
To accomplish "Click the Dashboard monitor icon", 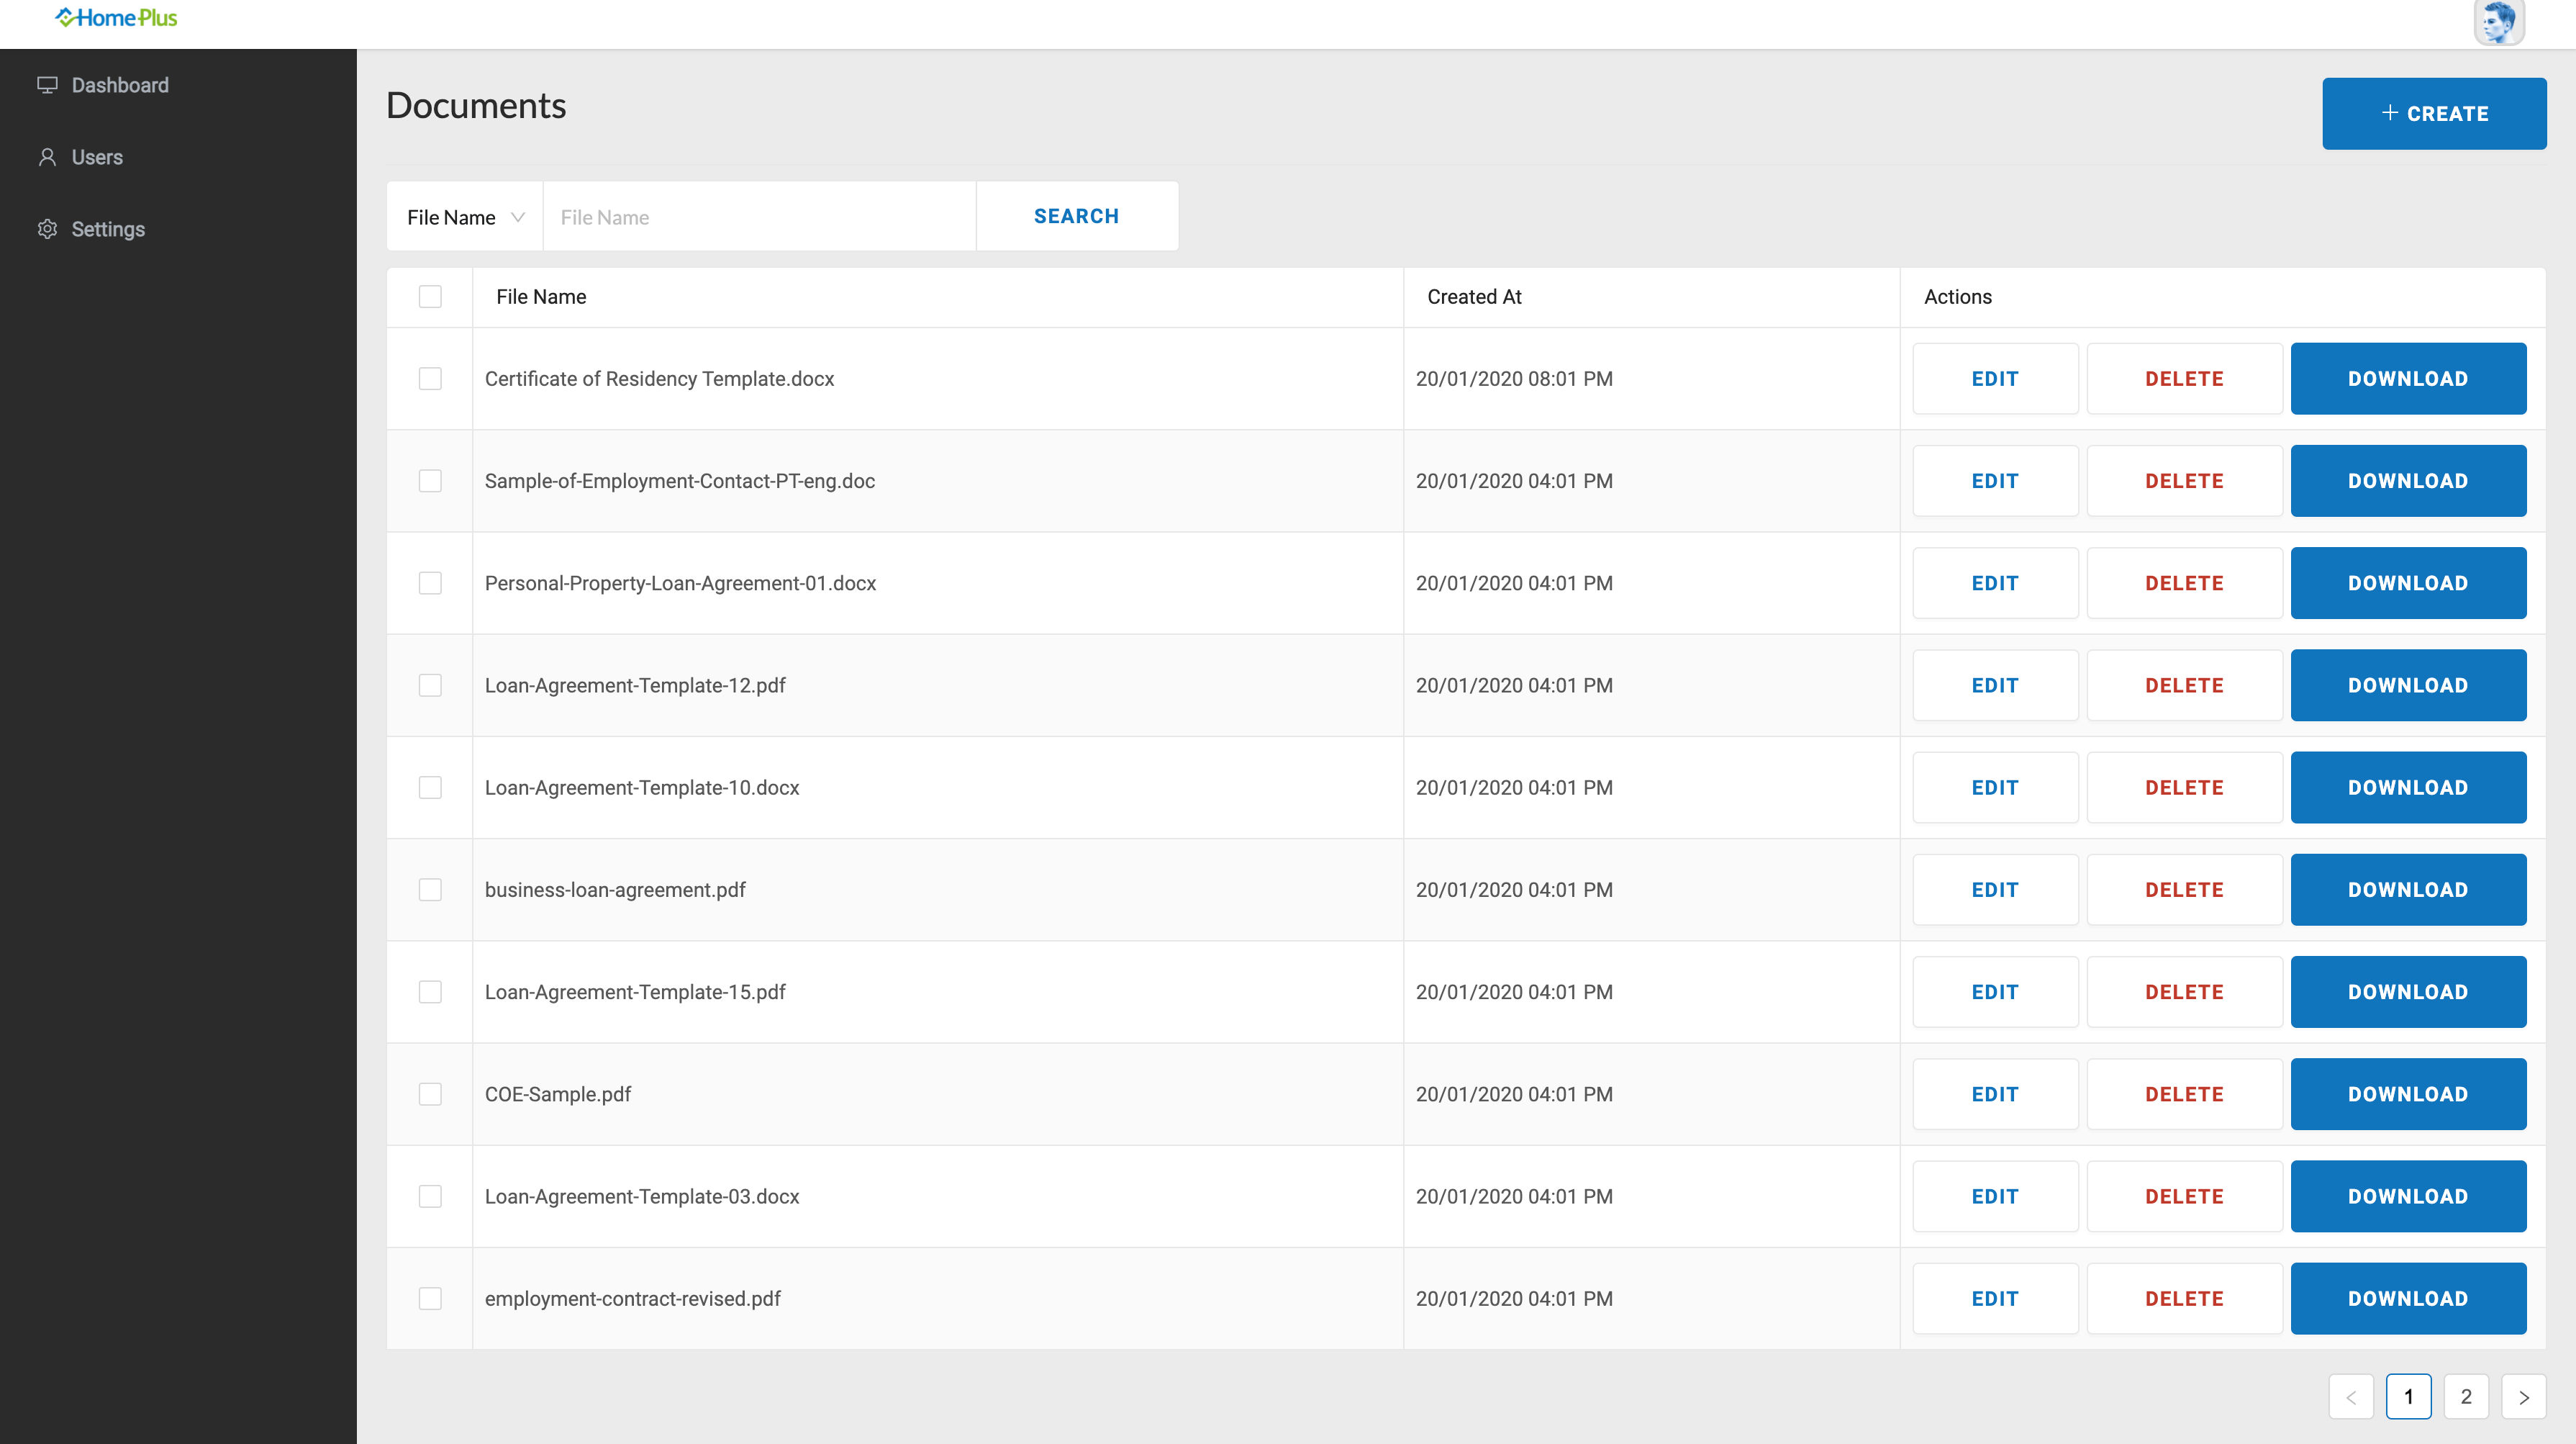I will coord(47,85).
